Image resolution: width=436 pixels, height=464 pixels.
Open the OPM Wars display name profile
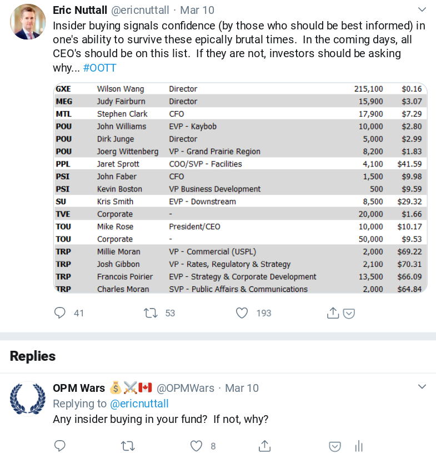[x=79, y=388]
